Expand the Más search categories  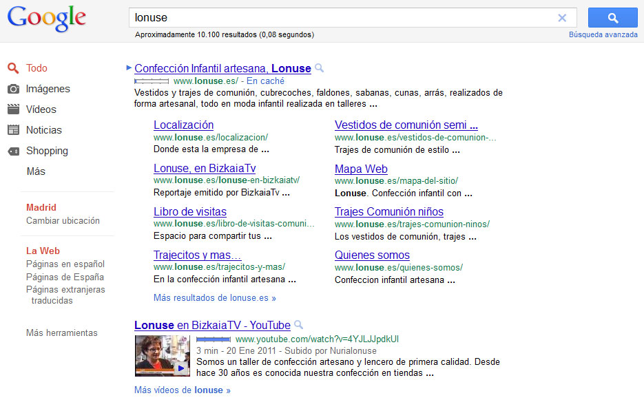(x=36, y=171)
